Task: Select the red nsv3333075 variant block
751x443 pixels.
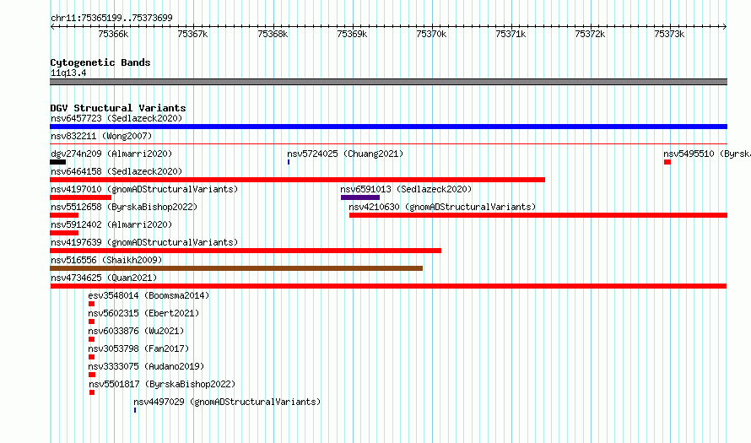Action: pyautogui.click(x=92, y=375)
